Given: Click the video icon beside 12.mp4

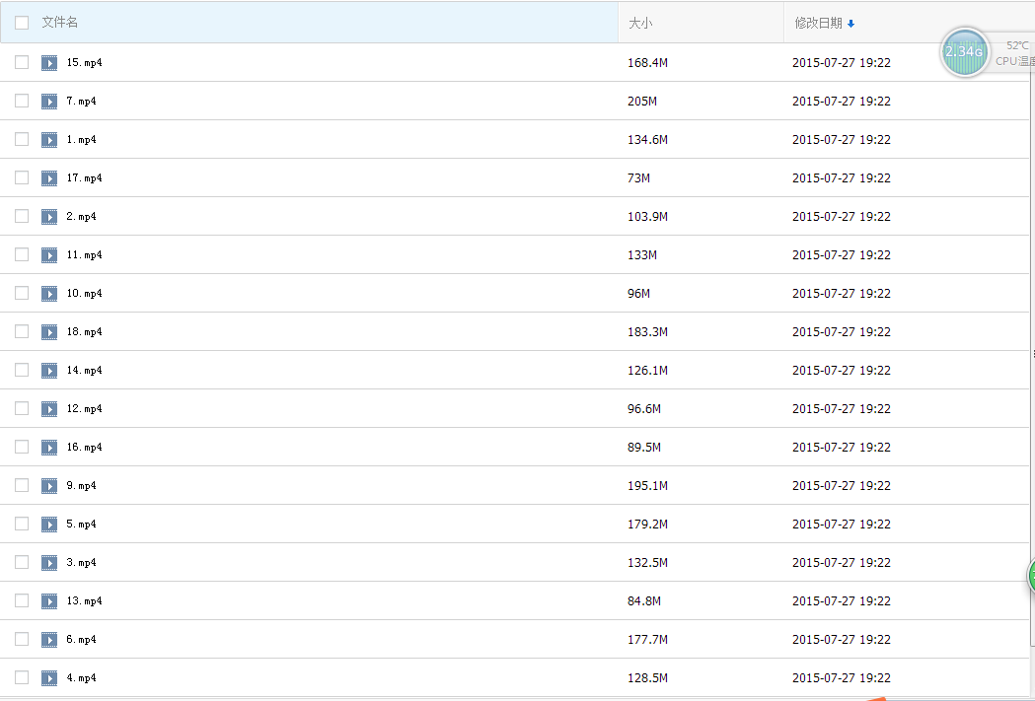Looking at the screenshot, I should pos(49,409).
